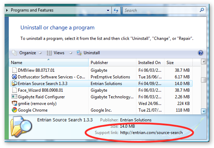214x148 pixels.
Task: Select the Gigabyte Raid Configurer name text
Action: click(x=41, y=97)
